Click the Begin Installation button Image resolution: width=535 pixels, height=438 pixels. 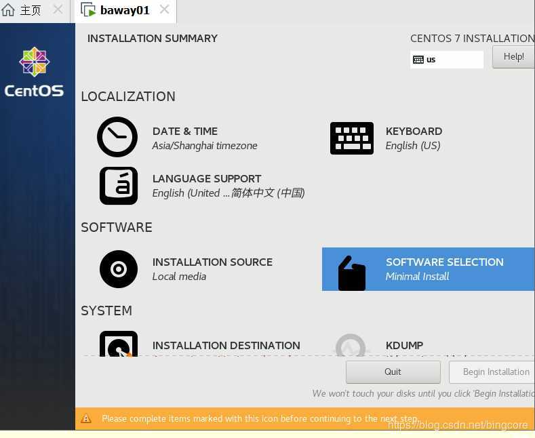click(492, 372)
